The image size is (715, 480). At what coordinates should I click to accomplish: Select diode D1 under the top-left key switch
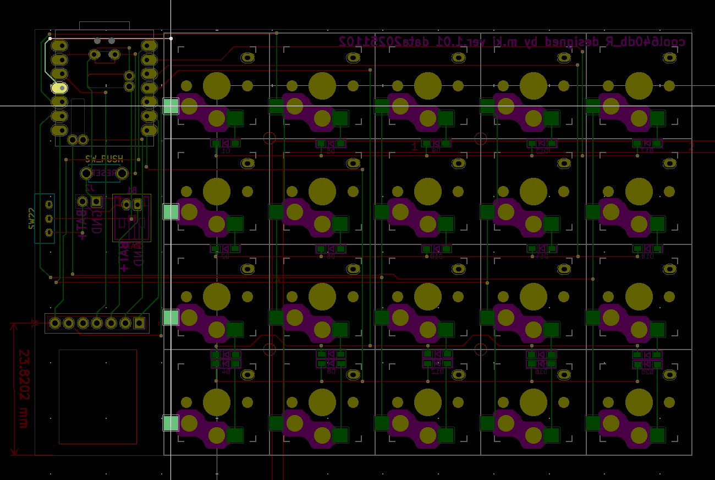[226, 144]
